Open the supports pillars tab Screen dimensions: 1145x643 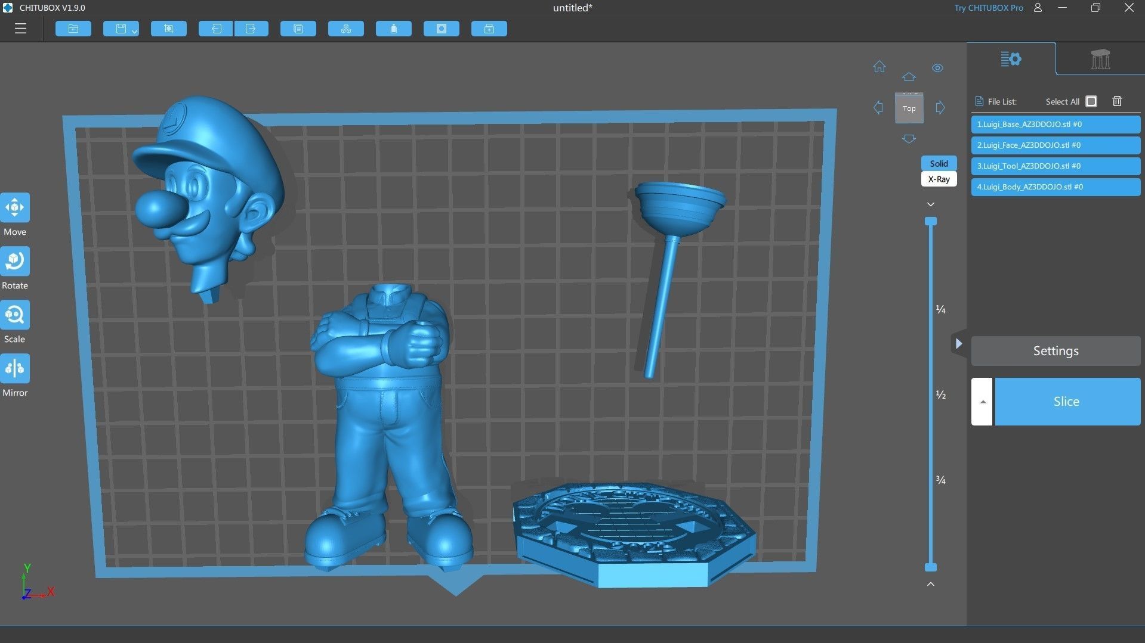(1100, 59)
